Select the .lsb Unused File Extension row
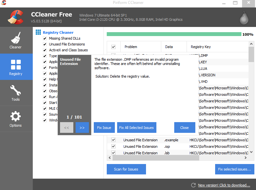The height and width of the screenshot is (190, 256). coord(177,153)
